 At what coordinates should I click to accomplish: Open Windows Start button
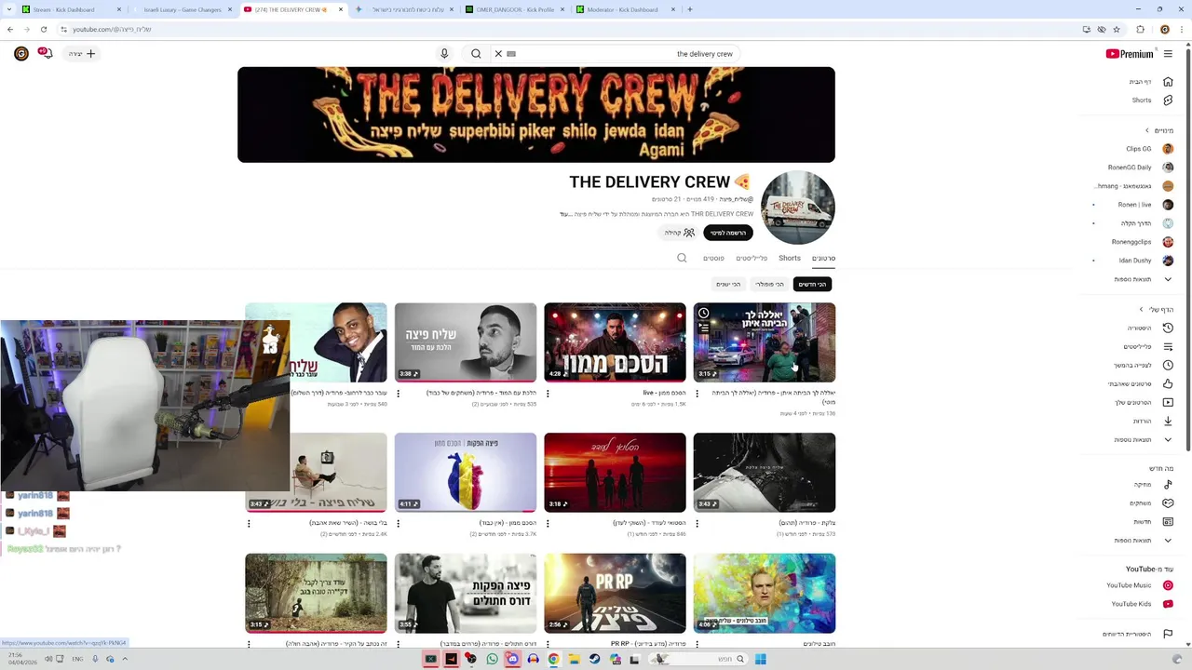pyautogui.click(x=760, y=659)
